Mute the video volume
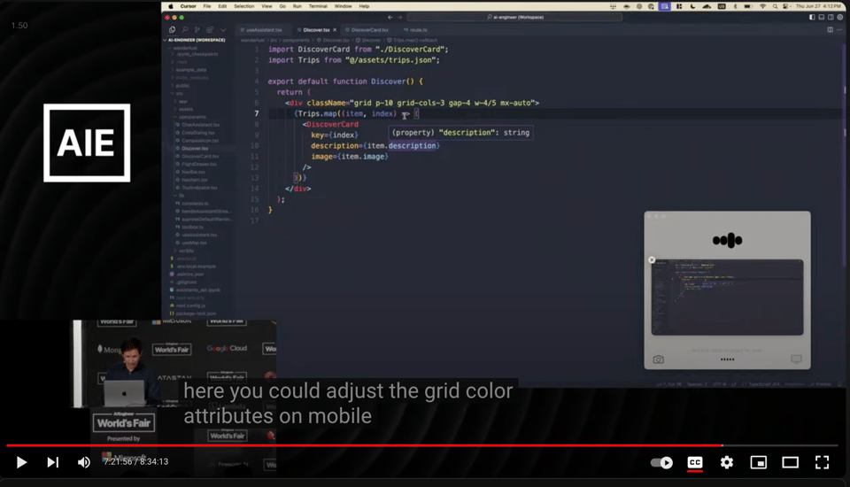850x487 pixels. (83, 462)
